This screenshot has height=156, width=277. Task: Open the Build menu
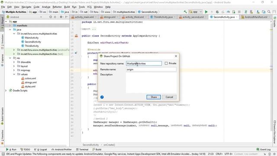pos(67,7)
